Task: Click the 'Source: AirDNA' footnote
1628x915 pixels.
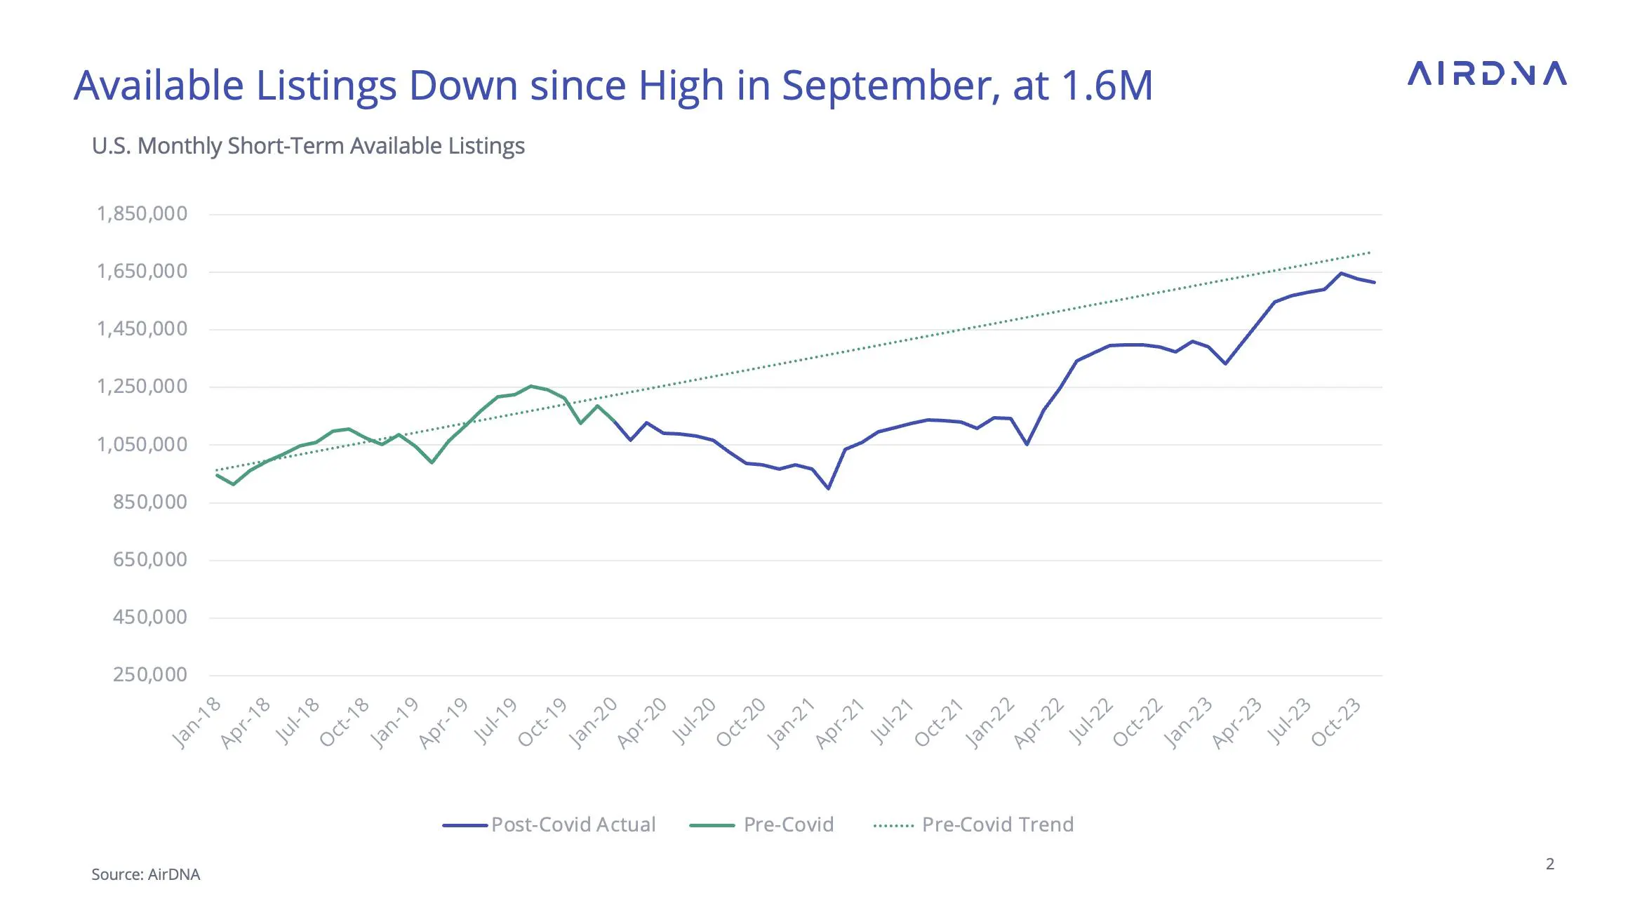Action: [x=146, y=874]
